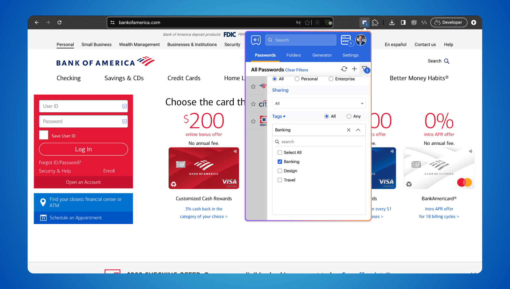
Task: Open the Small Business menu
Action: click(96, 45)
